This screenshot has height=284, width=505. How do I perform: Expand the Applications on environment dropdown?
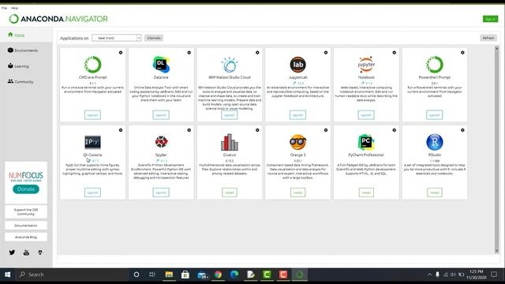click(117, 38)
